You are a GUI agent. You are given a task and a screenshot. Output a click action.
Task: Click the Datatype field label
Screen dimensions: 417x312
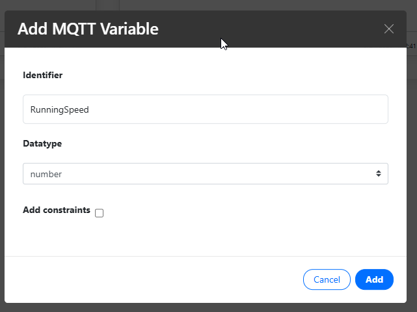[42, 143]
